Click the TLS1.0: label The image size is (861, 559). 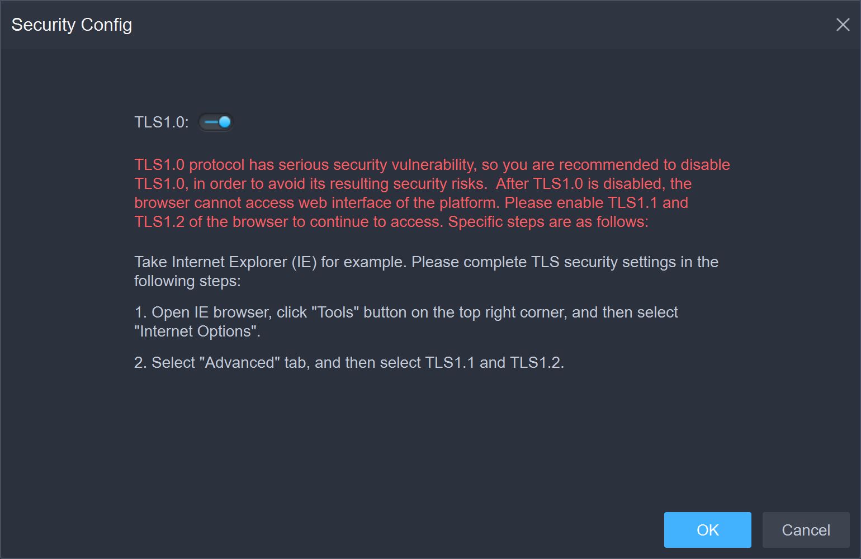[162, 122]
